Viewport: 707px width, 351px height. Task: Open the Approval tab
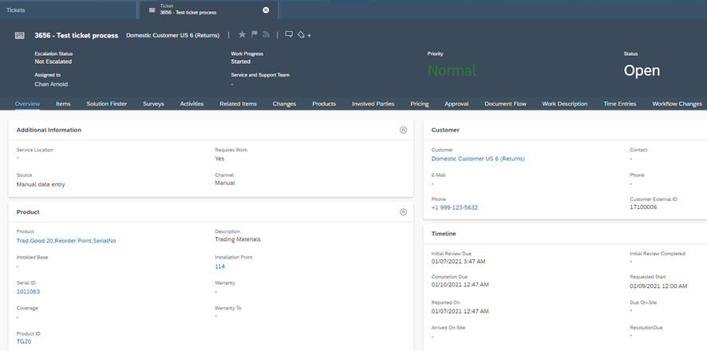[456, 104]
